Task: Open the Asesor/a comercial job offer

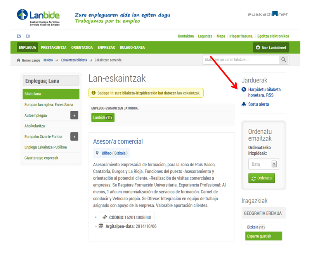Action: [x=118, y=141]
